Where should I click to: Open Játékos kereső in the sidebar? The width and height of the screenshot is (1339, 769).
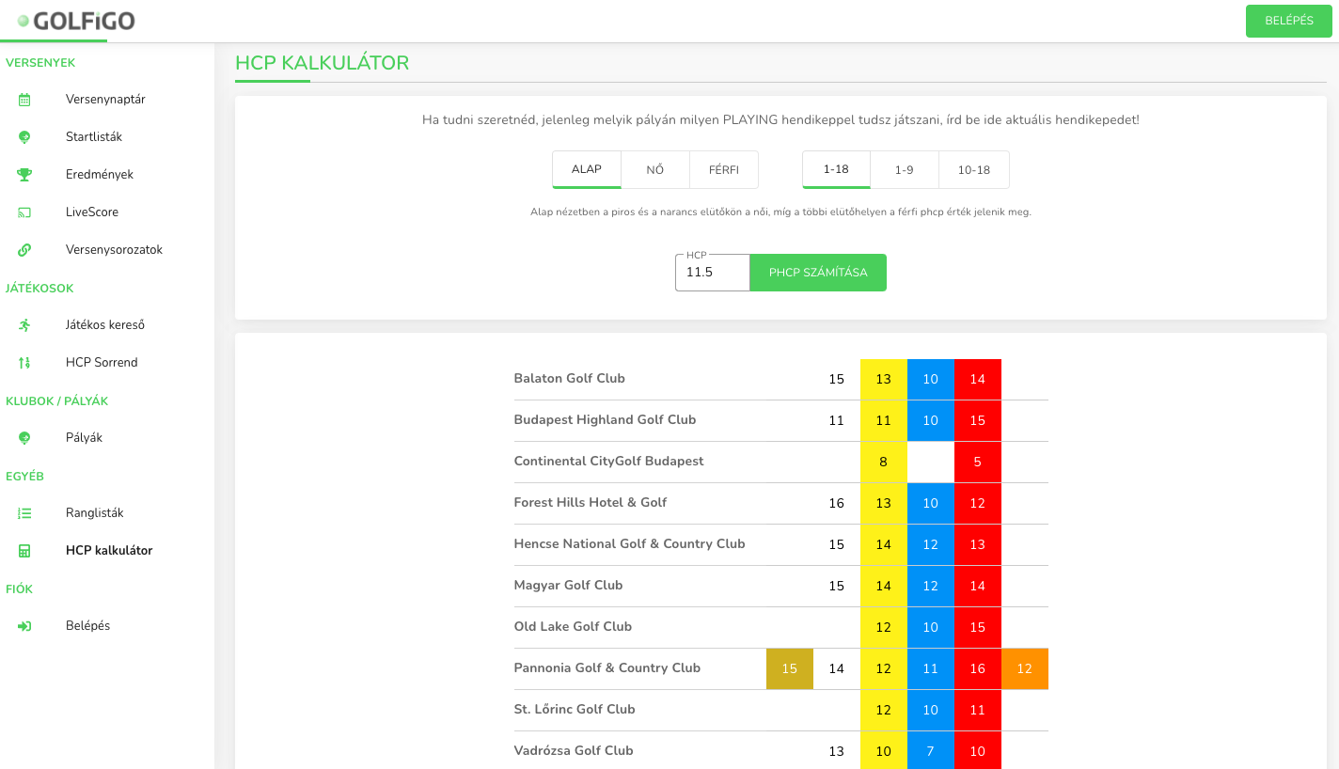(x=105, y=325)
